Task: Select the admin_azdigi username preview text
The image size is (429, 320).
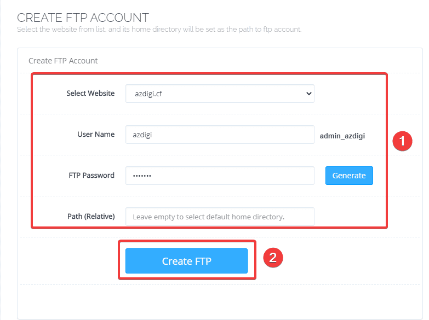Action: (x=342, y=135)
